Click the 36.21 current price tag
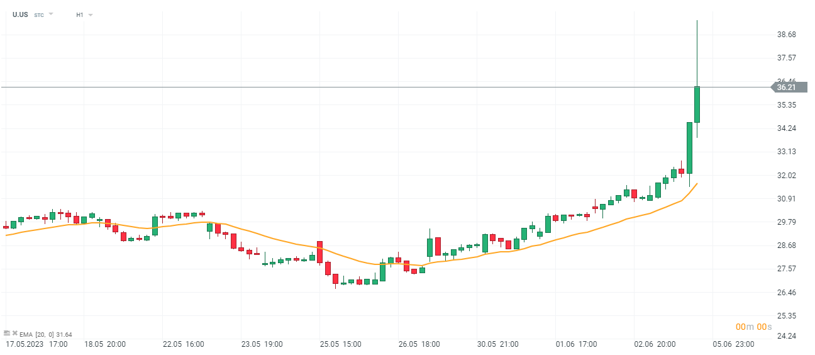Image resolution: width=815 pixels, height=355 pixels. click(787, 87)
